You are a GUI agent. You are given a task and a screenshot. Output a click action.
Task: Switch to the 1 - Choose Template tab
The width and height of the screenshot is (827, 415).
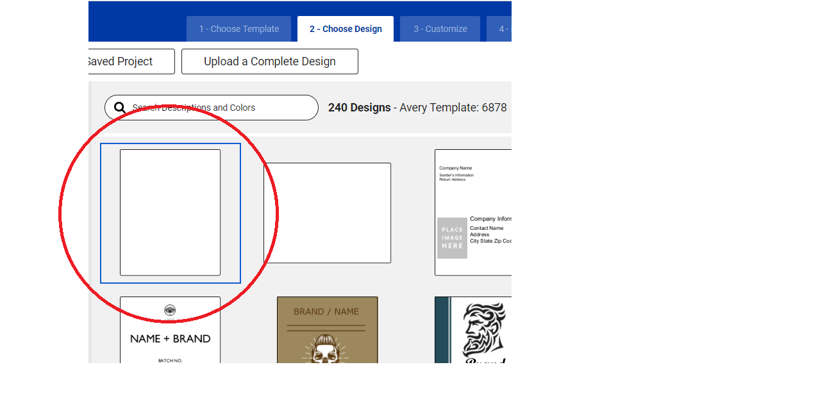tap(238, 29)
